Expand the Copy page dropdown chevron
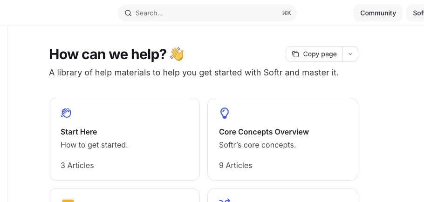The height and width of the screenshot is (202, 424). click(x=350, y=54)
